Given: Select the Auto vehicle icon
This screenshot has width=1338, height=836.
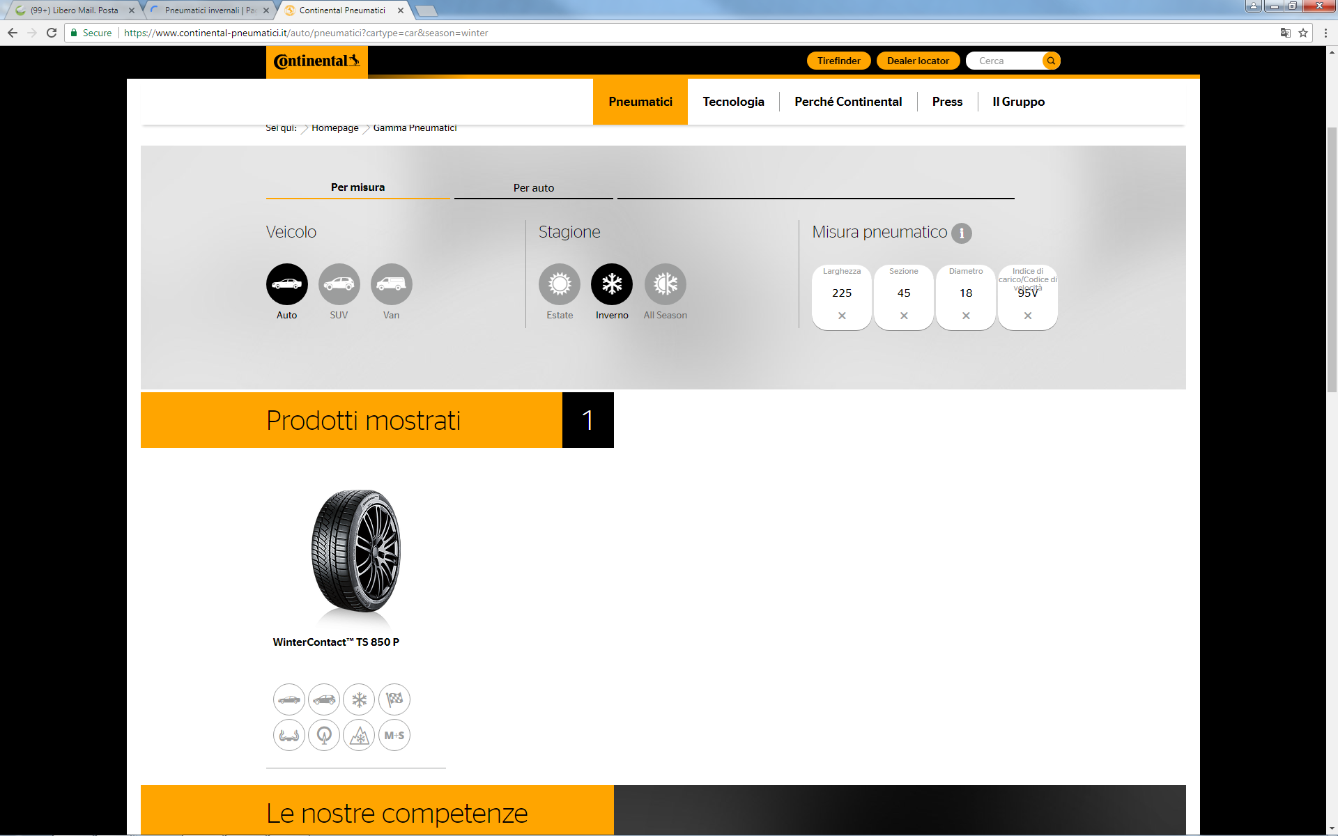Looking at the screenshot, I should (286, 284).
